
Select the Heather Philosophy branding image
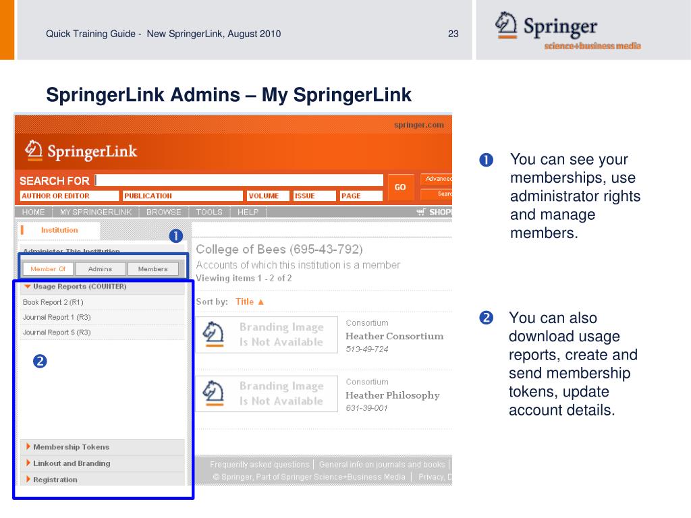[x=267, y=394]
